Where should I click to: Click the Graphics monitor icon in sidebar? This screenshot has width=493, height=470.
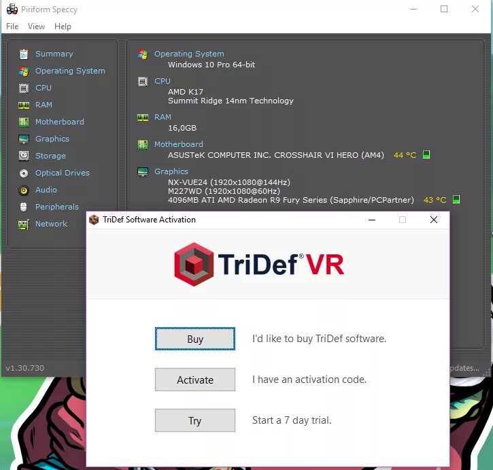coord(24,139)
